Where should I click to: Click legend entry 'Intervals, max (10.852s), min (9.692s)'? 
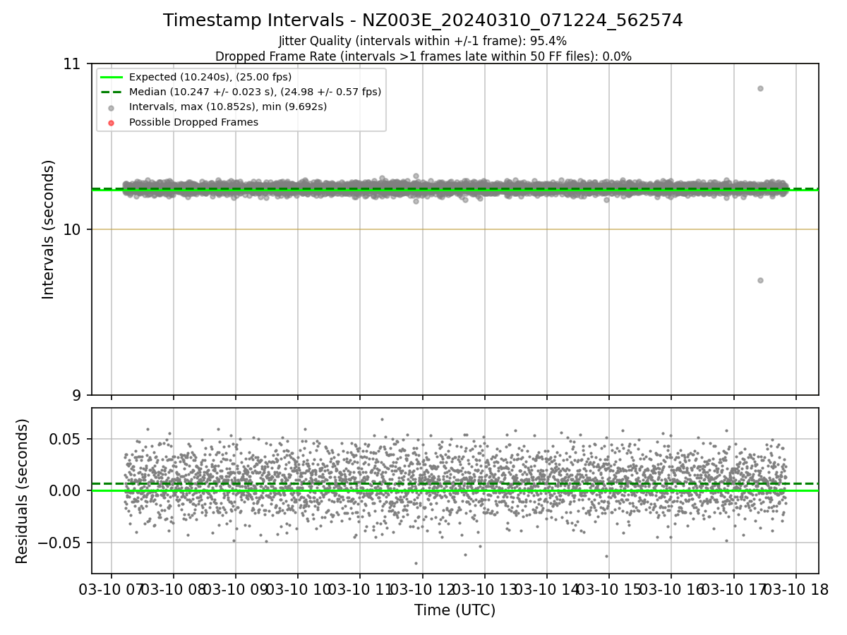click(x=228, y=107)
